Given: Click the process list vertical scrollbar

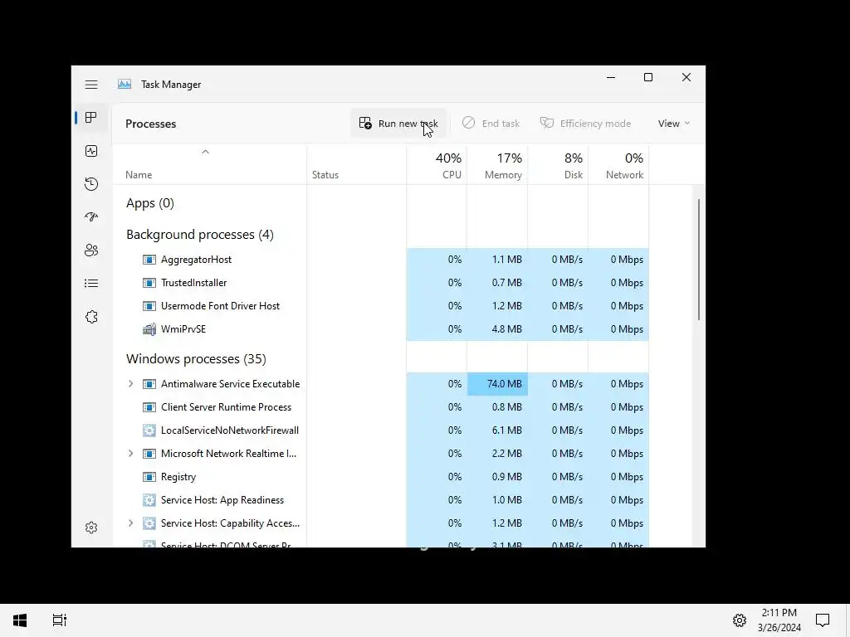Looking at the screenshot, I should tap(699, 260).
